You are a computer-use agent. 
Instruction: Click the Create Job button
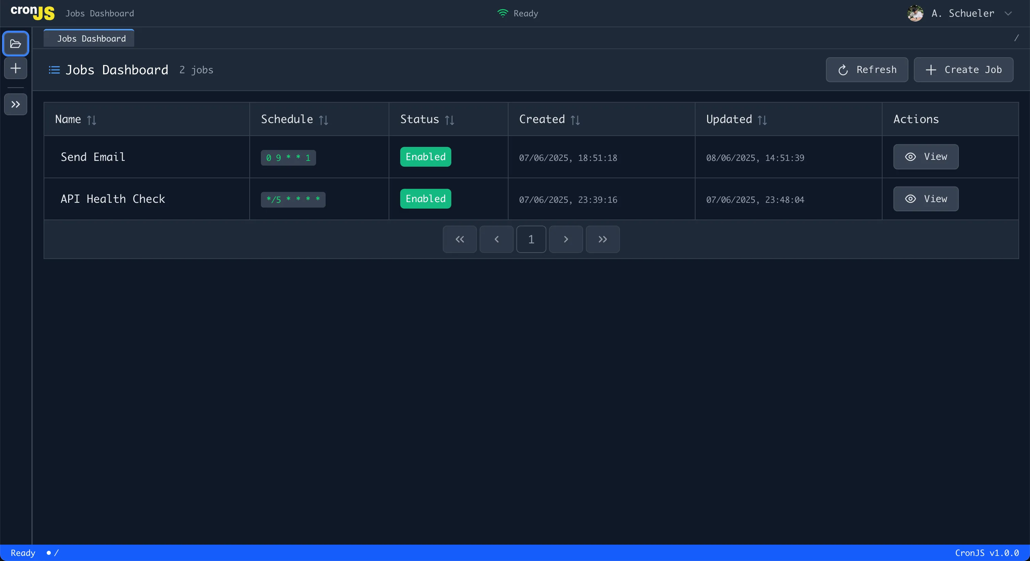point(964,70)
